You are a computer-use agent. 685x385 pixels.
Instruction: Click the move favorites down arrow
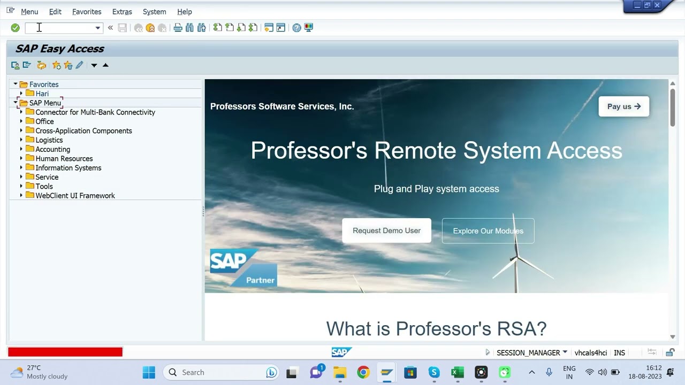94,65
